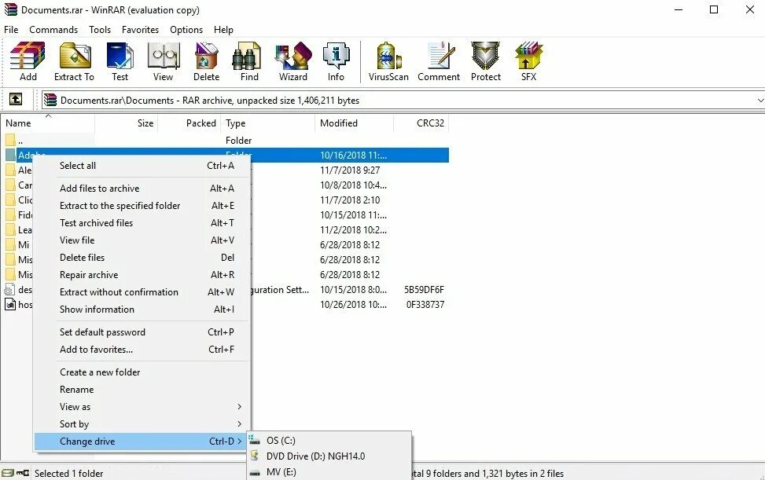
Task: Click the Selected 1 folder status text
Action: 68,473
